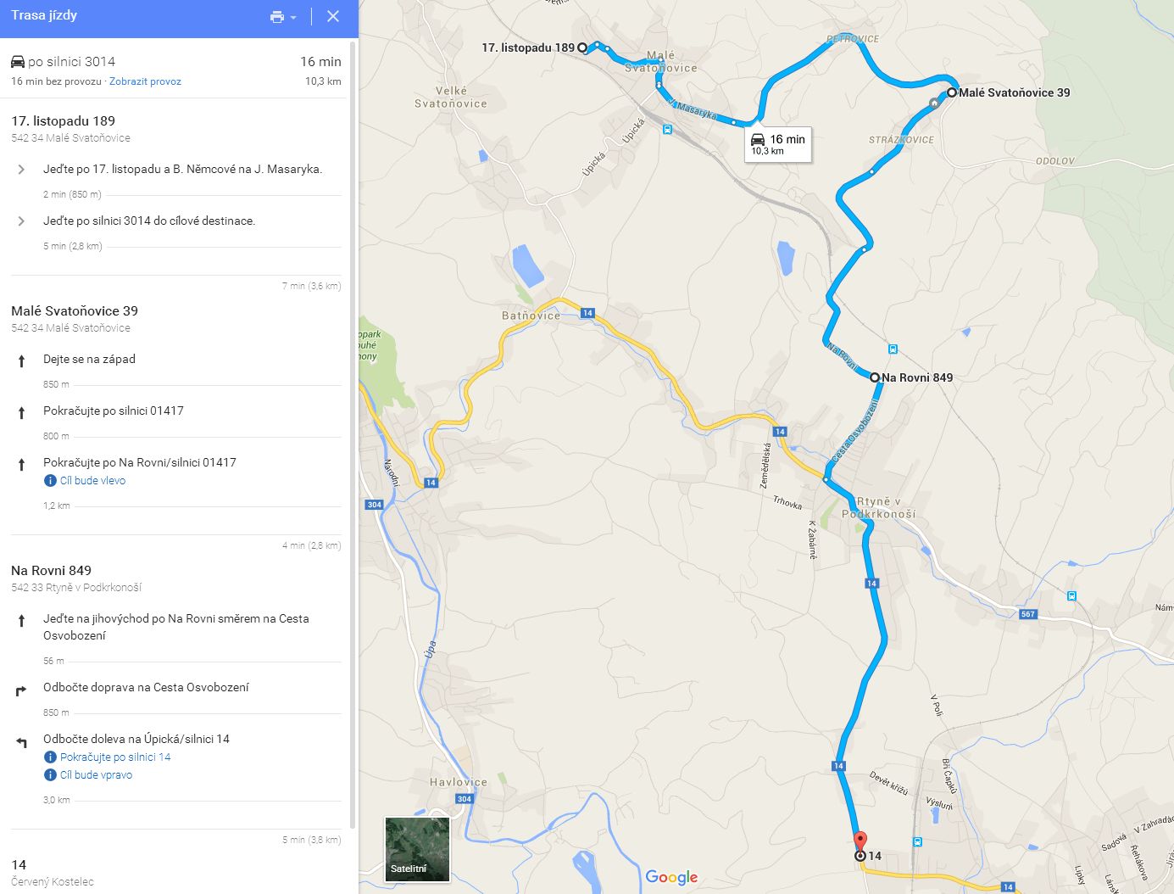The width and height of the screenshot is (1174, 894).
Task: Click the 16 min route info bubble
Action: [x=778, y=144]
